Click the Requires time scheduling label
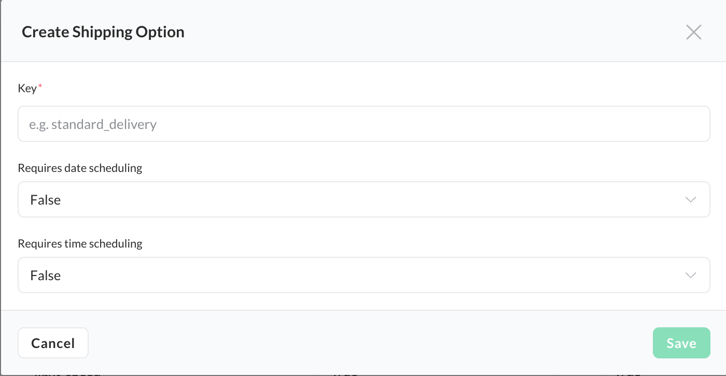This screenshot has height=376, width=726. coord(80,243)
